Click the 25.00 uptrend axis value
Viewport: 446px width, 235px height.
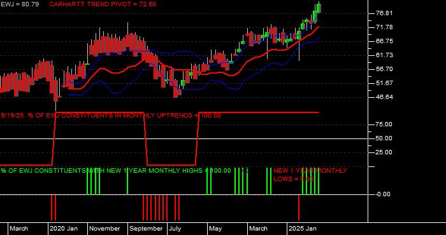point(384,152)
